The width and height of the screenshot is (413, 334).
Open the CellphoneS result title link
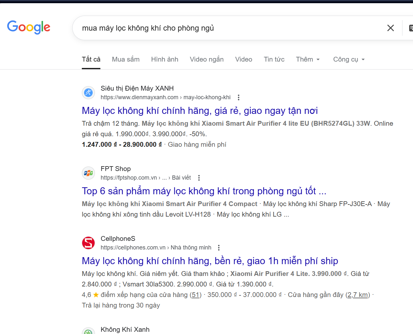click(x=210, y=261)
